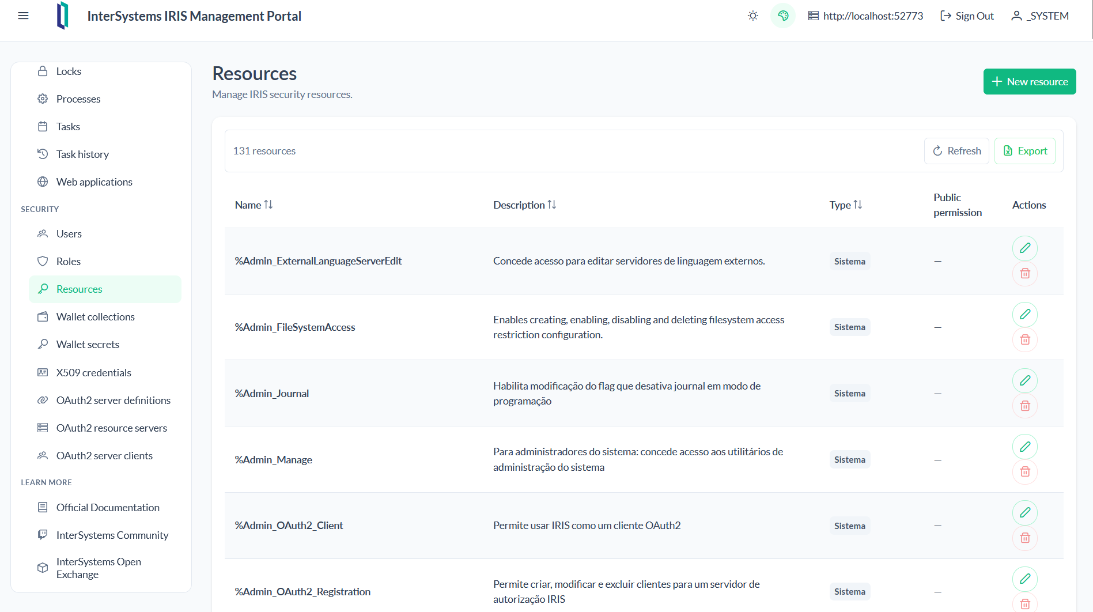Open the color palette theme picker
This screenshot has height=612, width=1093.
782,16
